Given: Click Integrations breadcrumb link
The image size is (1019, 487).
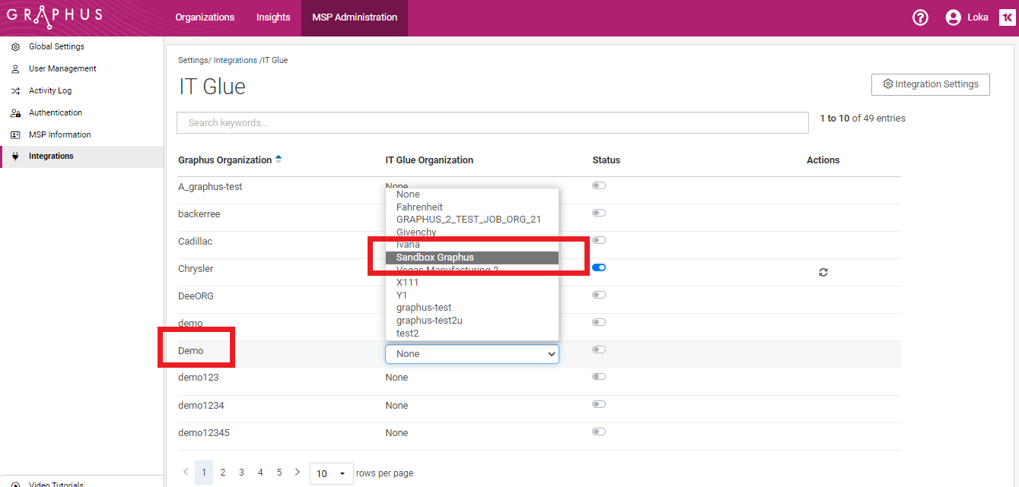Looking at the screenshot, I should click(235, 60).
